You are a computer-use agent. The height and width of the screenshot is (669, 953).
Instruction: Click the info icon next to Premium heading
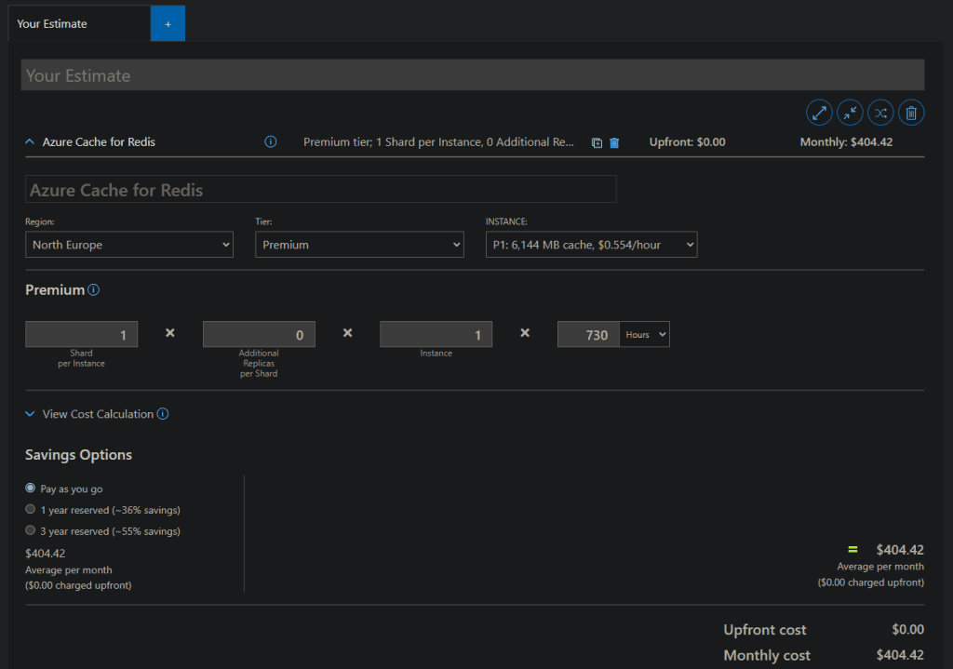click(93, 290)
